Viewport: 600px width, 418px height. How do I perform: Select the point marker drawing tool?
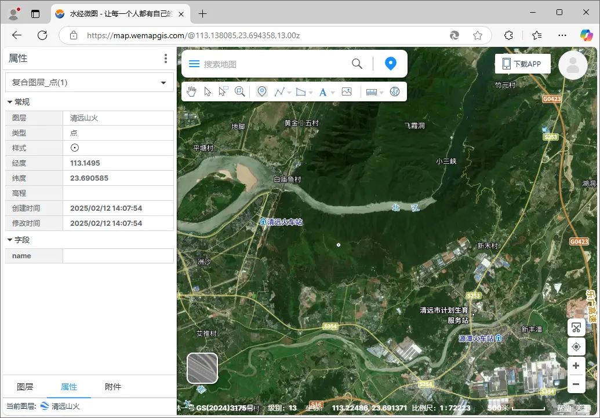(x=261, y=91)
